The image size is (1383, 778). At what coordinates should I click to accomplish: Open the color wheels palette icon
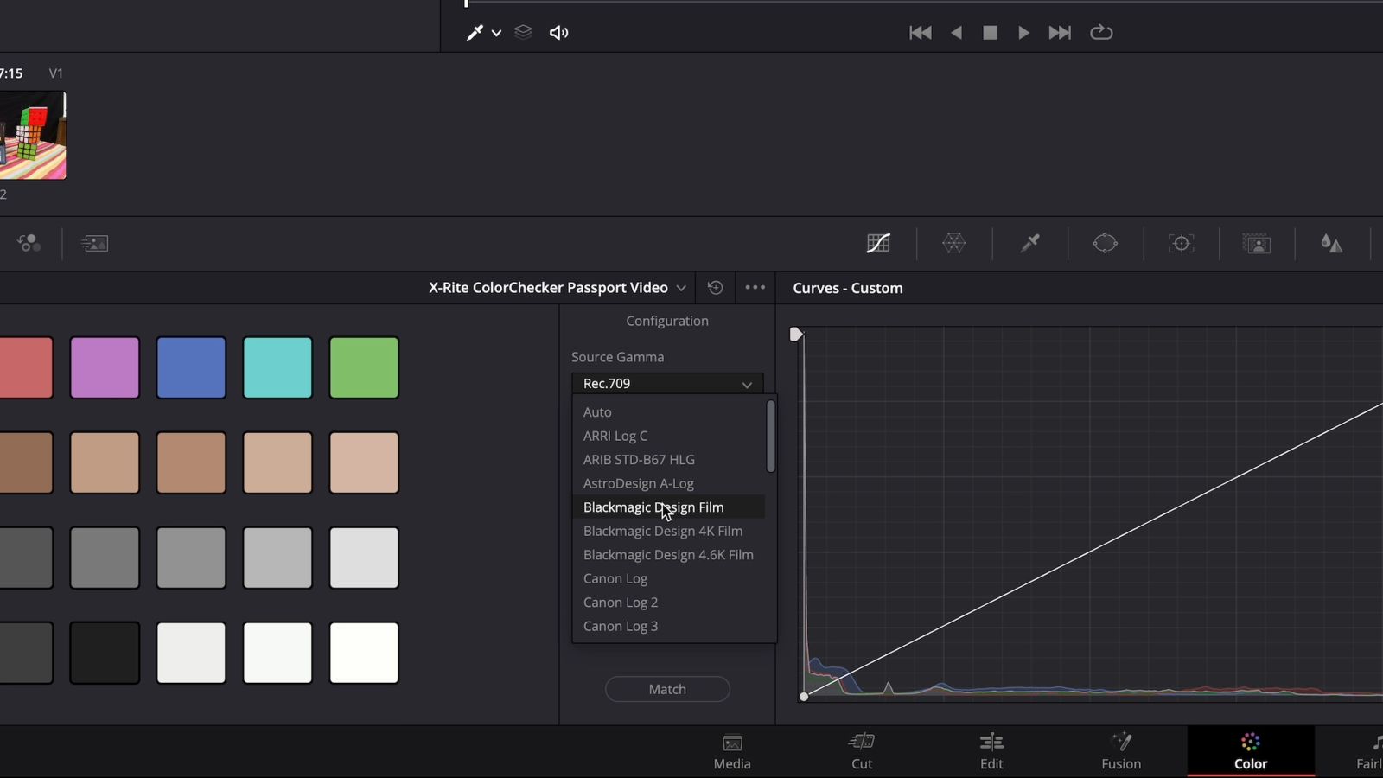[29, 244]
